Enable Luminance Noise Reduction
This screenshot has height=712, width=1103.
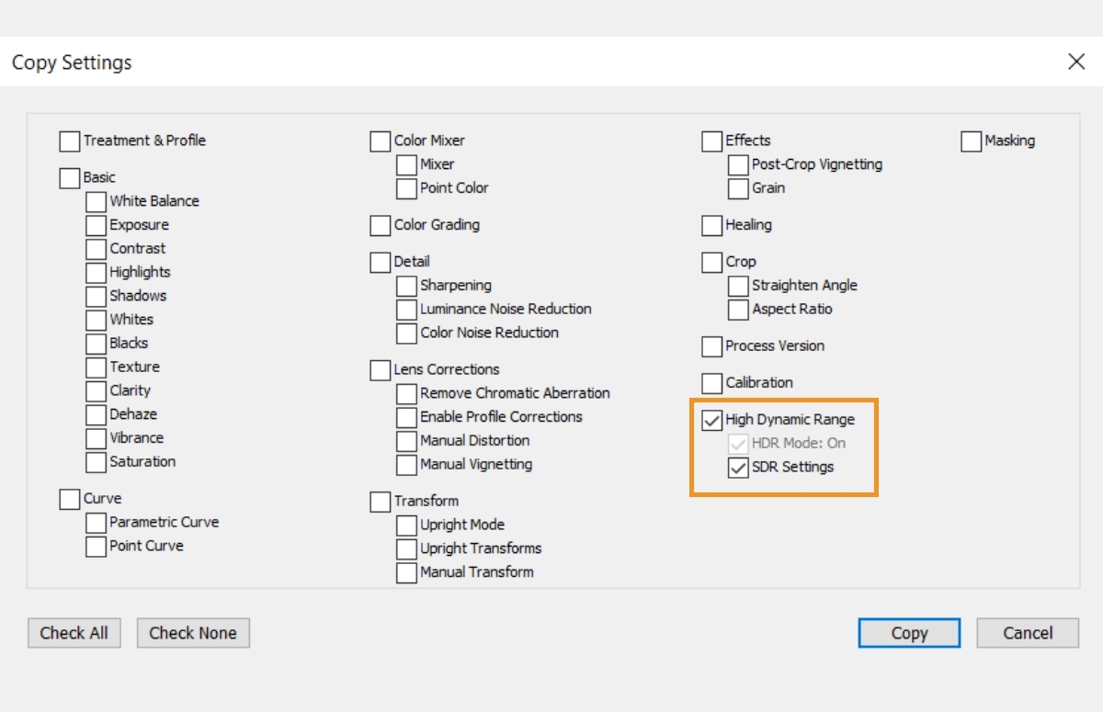(x=406, y=309)
